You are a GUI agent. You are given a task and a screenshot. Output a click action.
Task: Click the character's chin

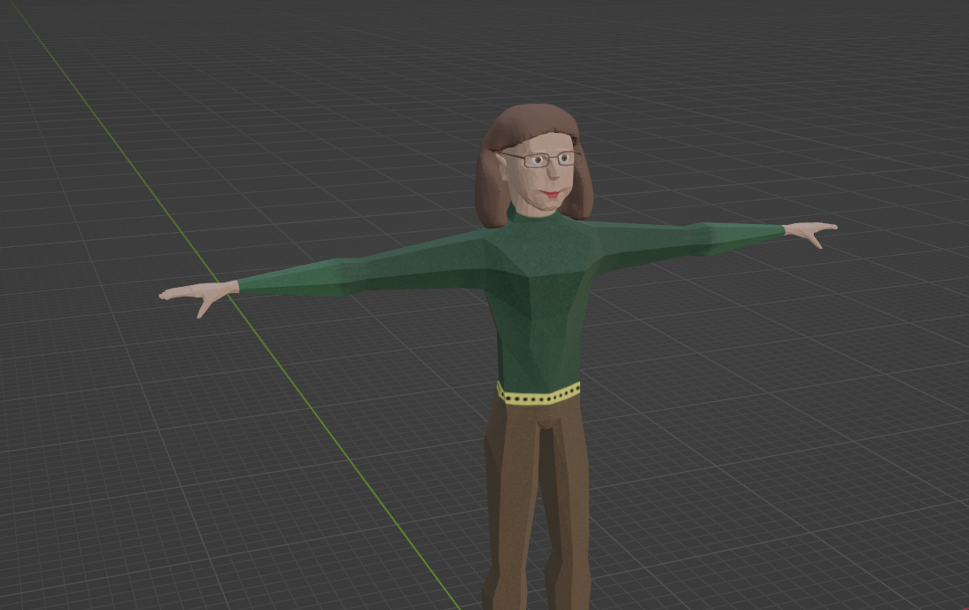(547, 207)
